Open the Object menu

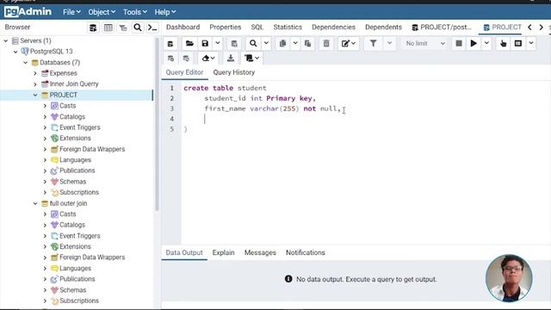pos(102,12)
